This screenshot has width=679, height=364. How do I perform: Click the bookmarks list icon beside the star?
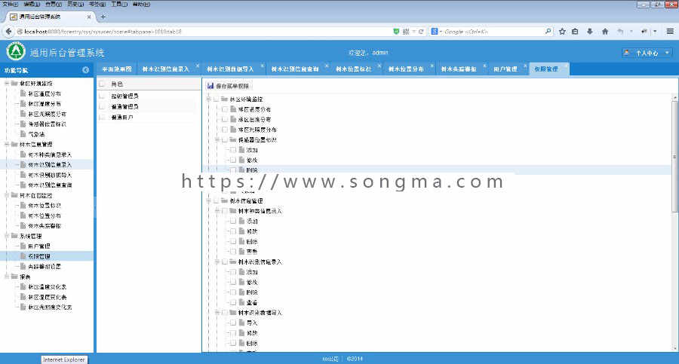[x=575, y=31]
